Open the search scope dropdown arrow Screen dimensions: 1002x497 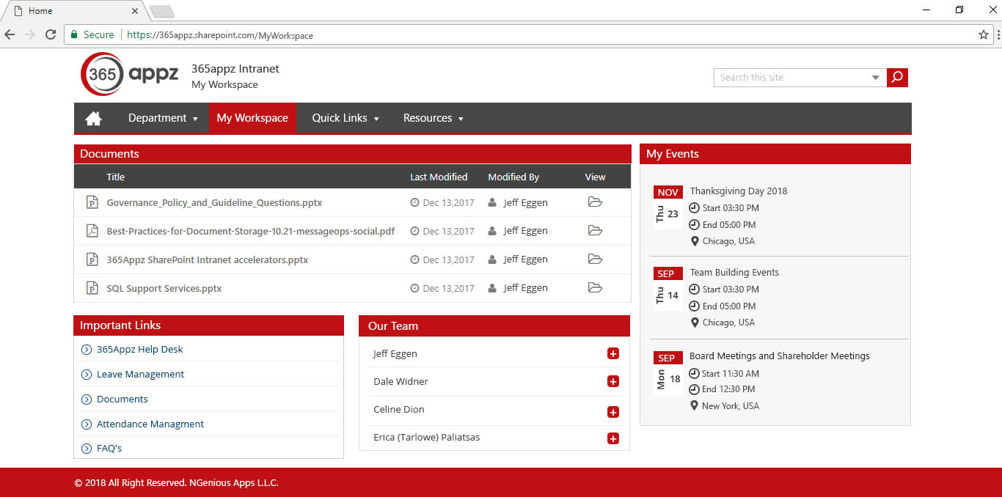pyautogui.click(x=875, y=78)
